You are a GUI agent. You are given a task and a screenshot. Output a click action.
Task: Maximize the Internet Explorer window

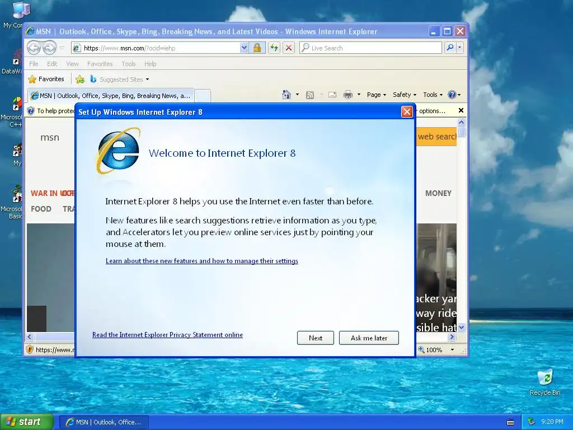coord(447,31)
